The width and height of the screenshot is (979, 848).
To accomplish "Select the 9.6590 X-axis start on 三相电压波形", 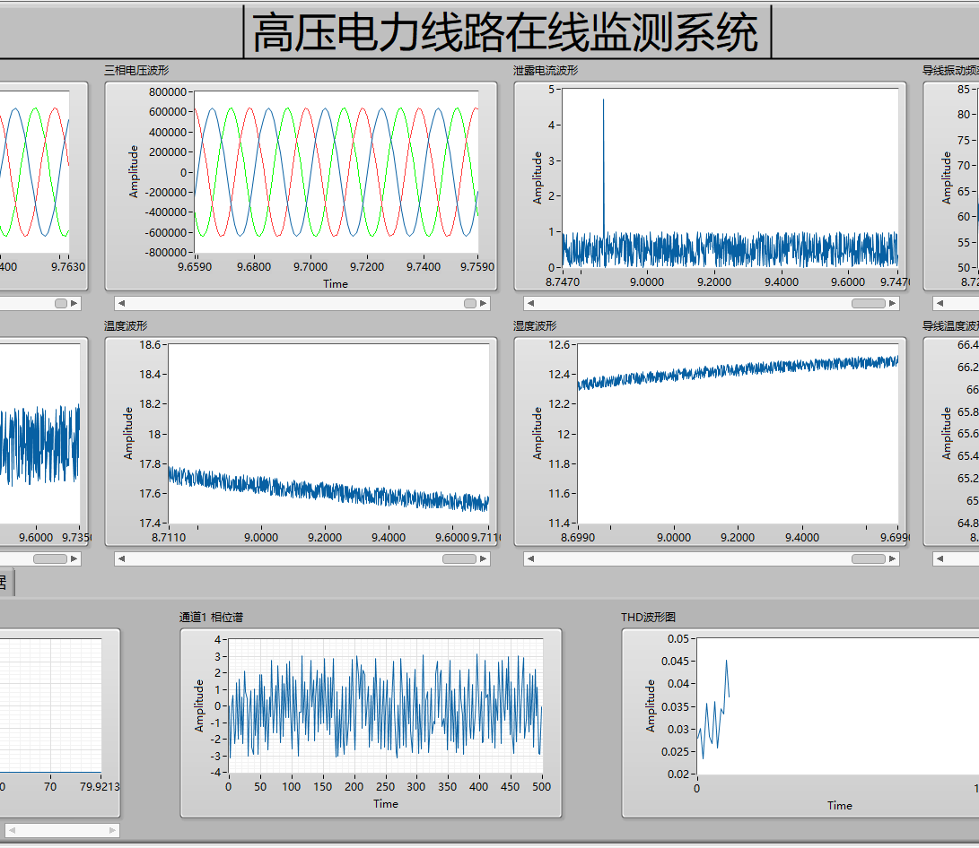I will [x=195, y=267].
